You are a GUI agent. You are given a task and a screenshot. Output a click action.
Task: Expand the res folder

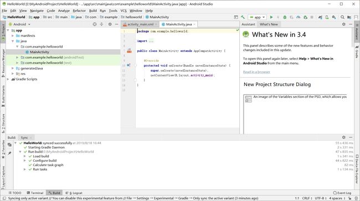point(13,73)
